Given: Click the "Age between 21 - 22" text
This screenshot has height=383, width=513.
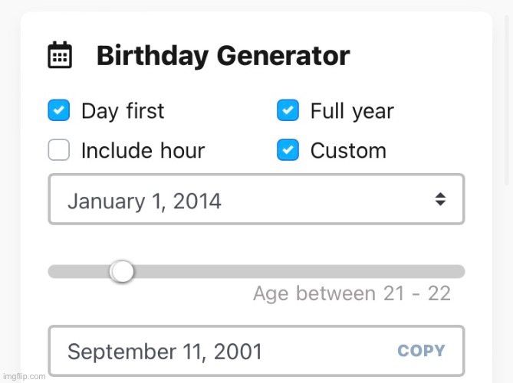Looking at the screenshot, I should tap(352, 293).
